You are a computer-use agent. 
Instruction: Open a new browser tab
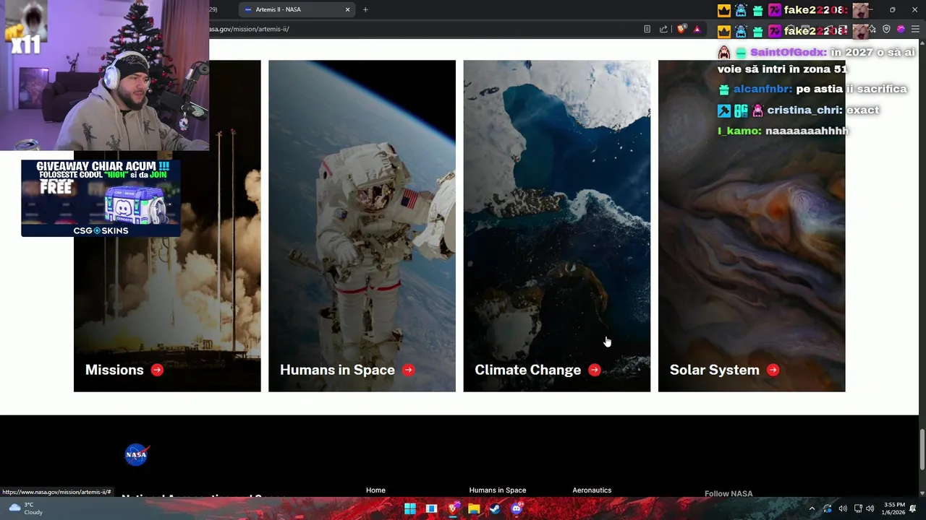coord(365,9)
